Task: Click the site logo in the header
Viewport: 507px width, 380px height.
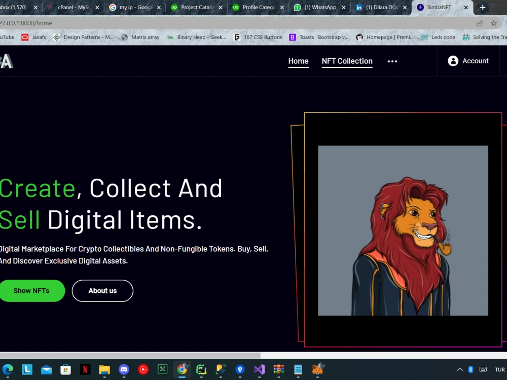Action: coord(7,61)
